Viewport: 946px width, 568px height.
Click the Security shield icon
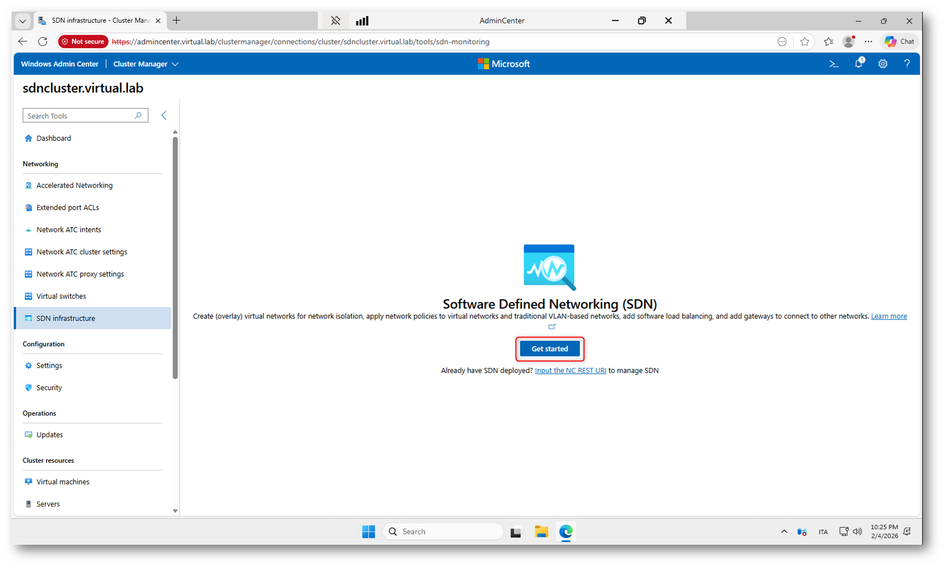pos(28,388)
